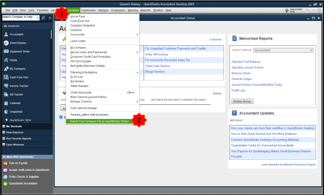Open the Accountant shortcut icon

tap(6, 34)
